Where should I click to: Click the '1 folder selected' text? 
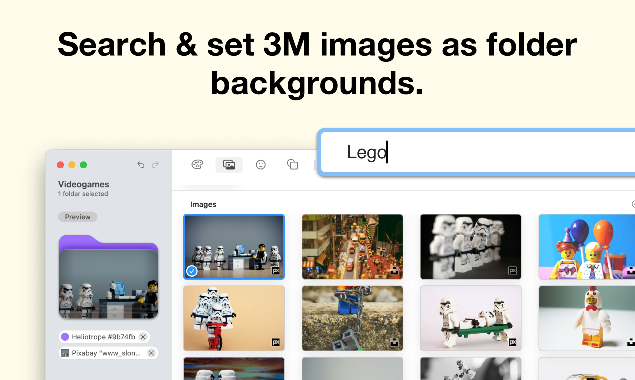coord(83,194)
